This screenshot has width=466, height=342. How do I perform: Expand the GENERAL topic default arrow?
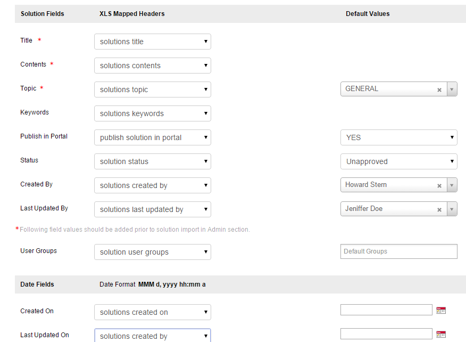click(452, 89)
